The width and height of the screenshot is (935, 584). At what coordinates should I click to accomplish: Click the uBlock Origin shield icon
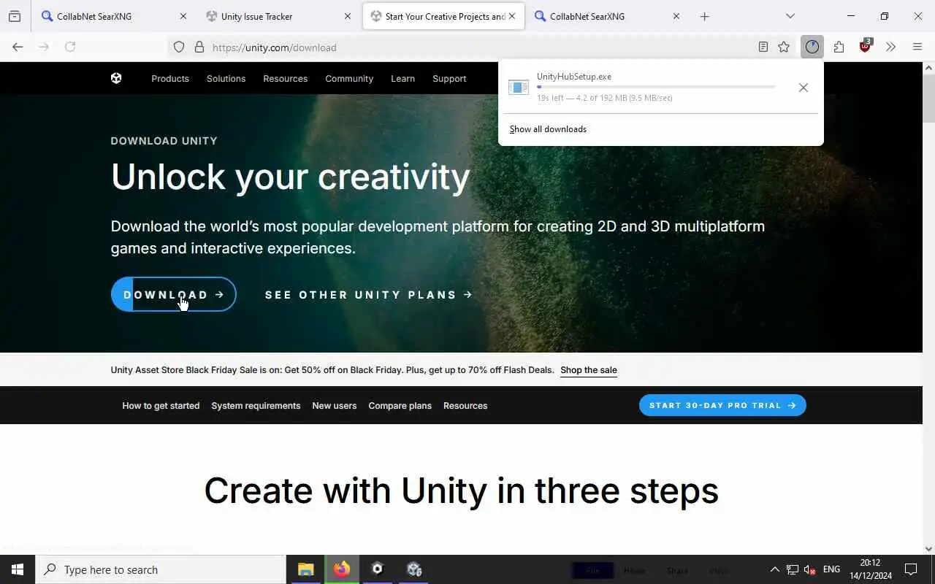[866, 46]
